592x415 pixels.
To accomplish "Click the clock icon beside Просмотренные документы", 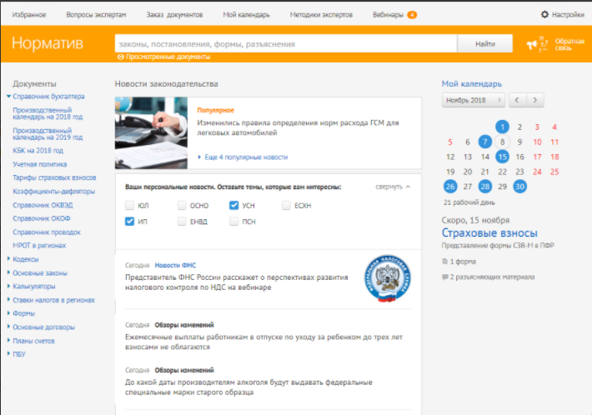I will pos(121,57).
